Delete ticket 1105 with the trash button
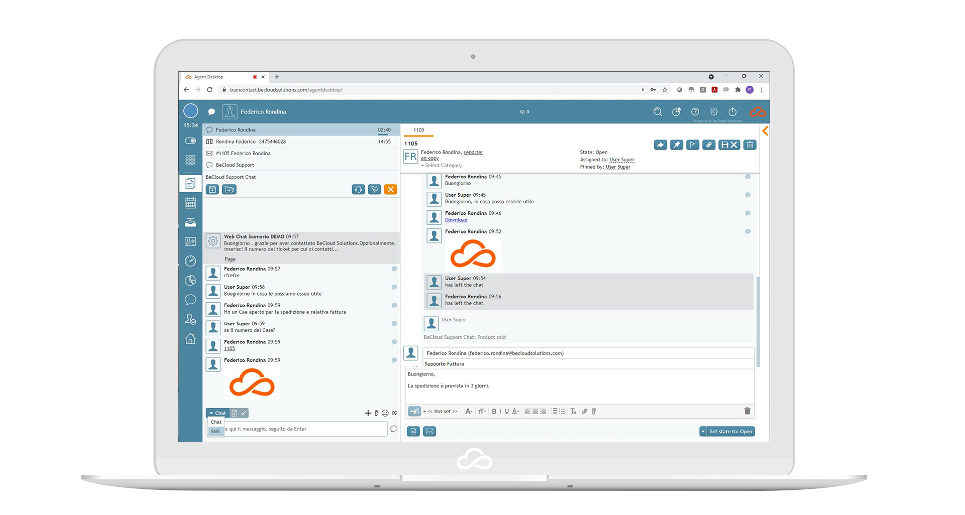 (x=750, y=145)
